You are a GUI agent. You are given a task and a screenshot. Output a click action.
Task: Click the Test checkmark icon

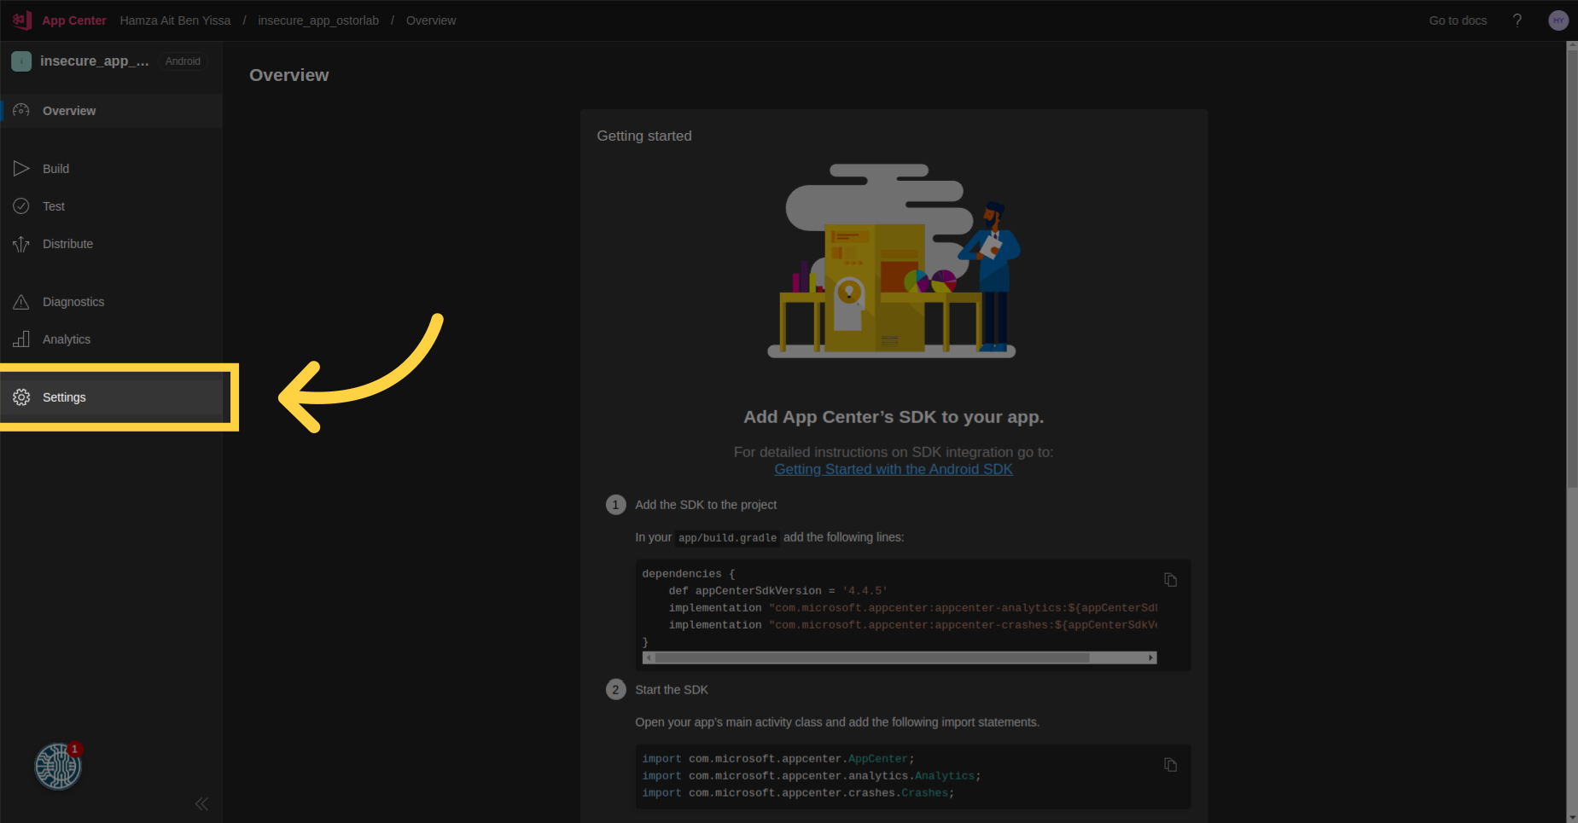point(21,206)
